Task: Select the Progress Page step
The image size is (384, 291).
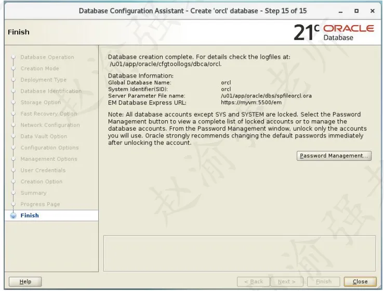Action: pos(40,204)
